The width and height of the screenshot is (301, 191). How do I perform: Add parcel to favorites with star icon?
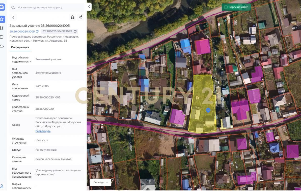[x=72, y=17]
